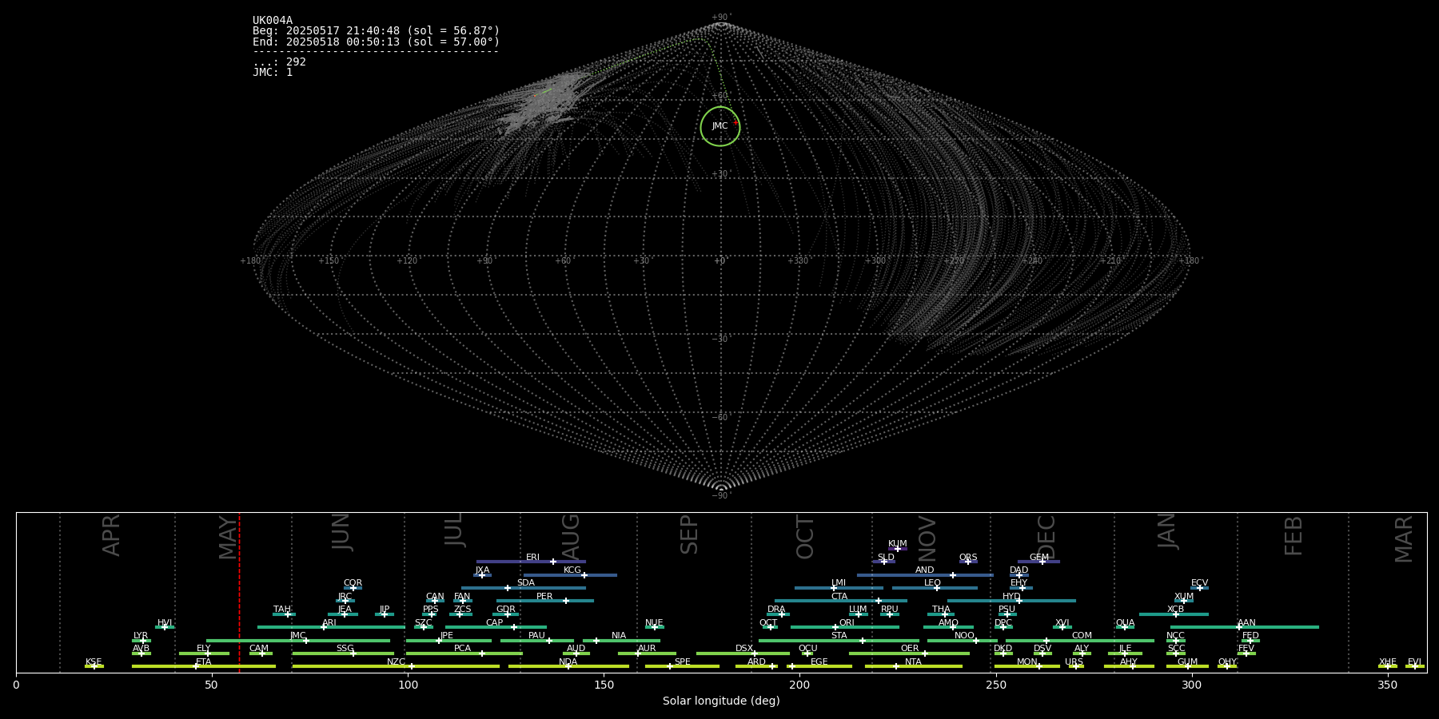The image size is (1439, 719).
Task: Click the 350 tick on solar longitude axis
Action: [1387, 685]
